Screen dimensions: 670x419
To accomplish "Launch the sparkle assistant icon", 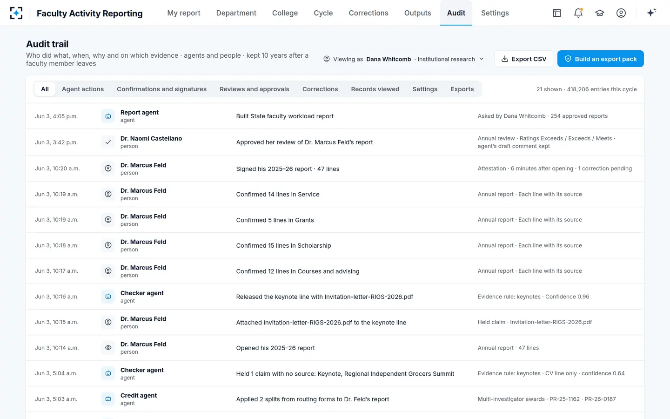I will pyautogui.click(x=651, y=13).
